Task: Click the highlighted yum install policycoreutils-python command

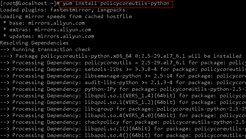Action: [x=116, y=4]
